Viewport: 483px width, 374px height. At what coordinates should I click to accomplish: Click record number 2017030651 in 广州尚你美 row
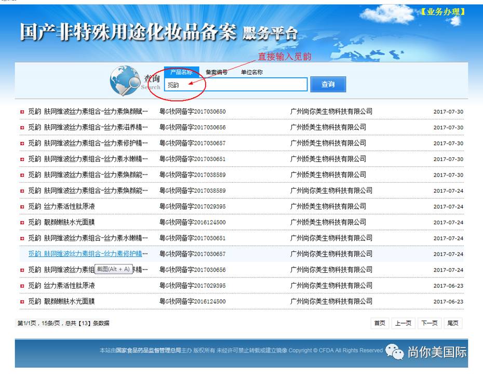click(193, 238)
